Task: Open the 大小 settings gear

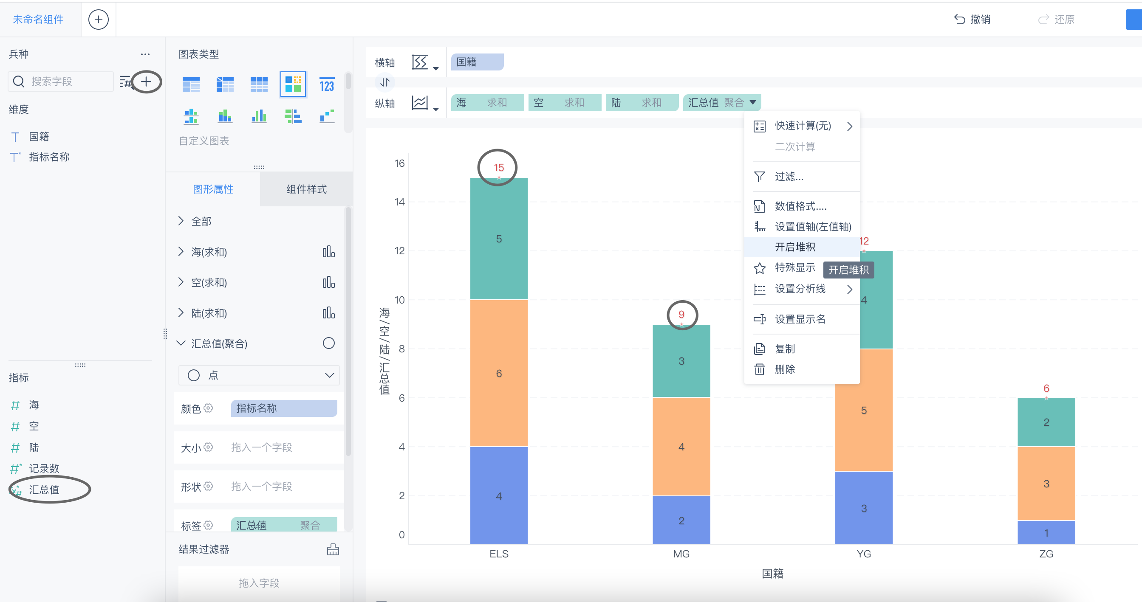Action: [208, 447]
